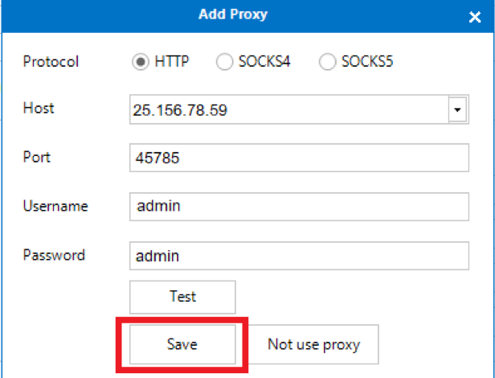Click the Password label text
The height and width of the screenshot is (378, 495).
coord(54,255)
